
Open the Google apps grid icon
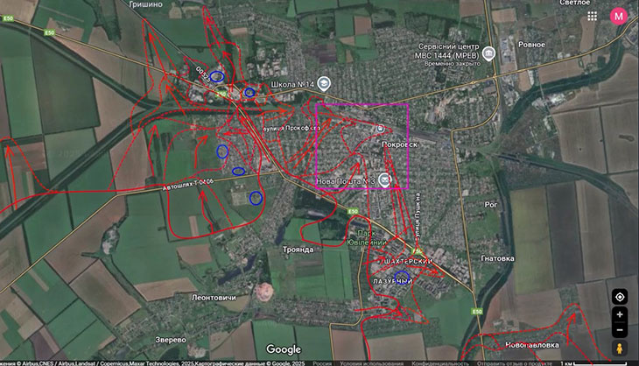(592, 17)
